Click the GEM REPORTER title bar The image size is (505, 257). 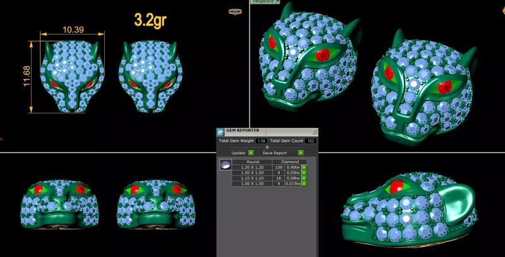(x=267, y=132)
